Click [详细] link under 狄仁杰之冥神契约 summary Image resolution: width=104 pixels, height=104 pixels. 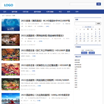tap(34, 56)
